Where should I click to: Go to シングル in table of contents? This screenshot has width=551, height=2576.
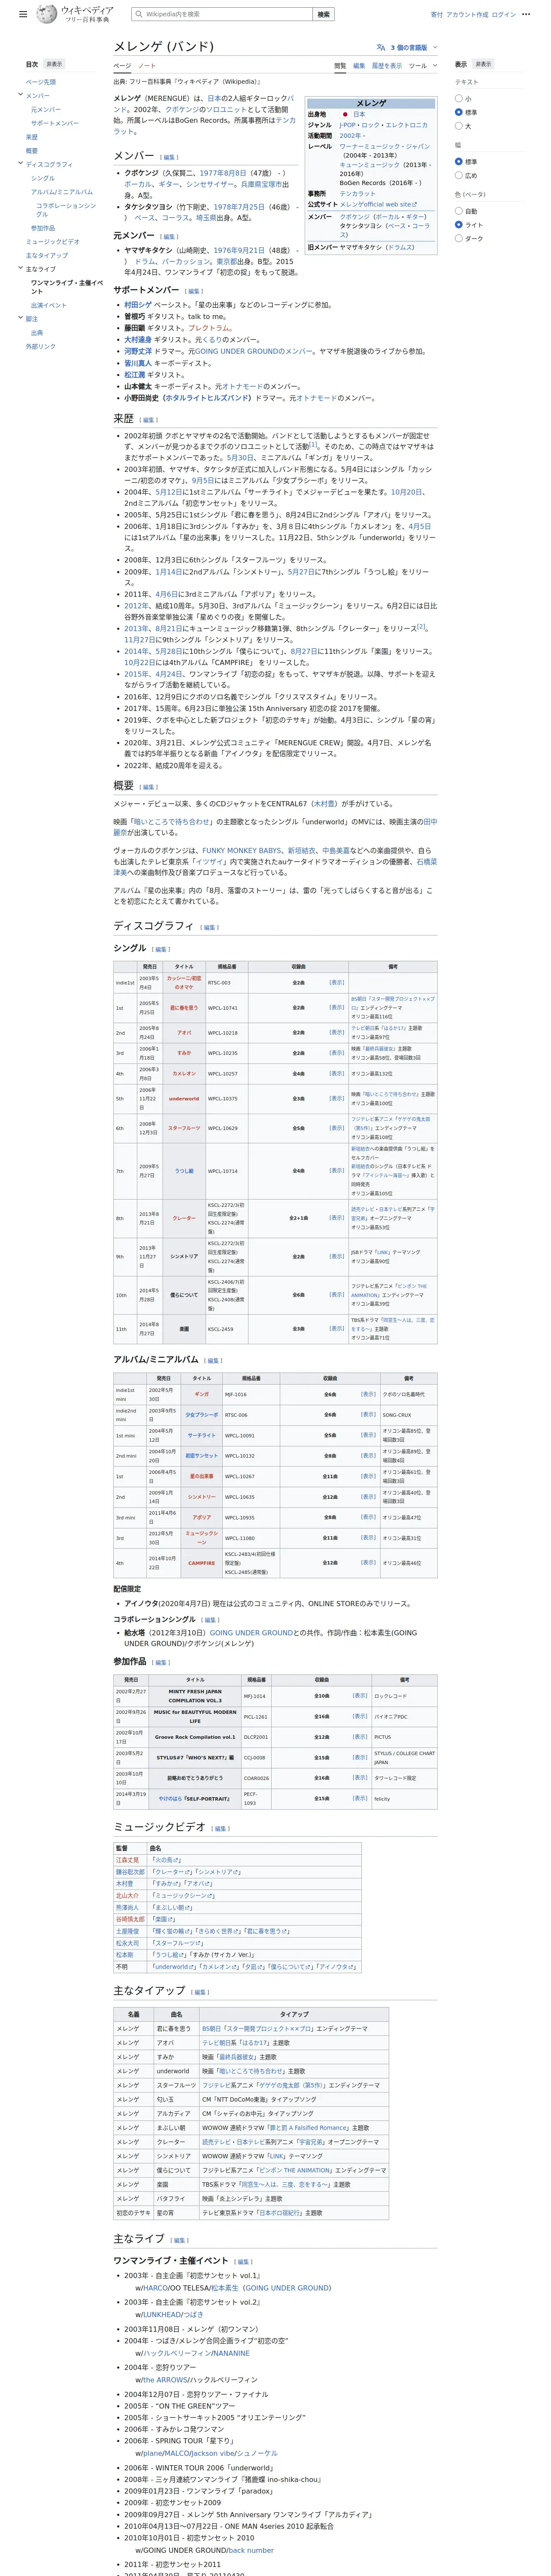(43, 178)
